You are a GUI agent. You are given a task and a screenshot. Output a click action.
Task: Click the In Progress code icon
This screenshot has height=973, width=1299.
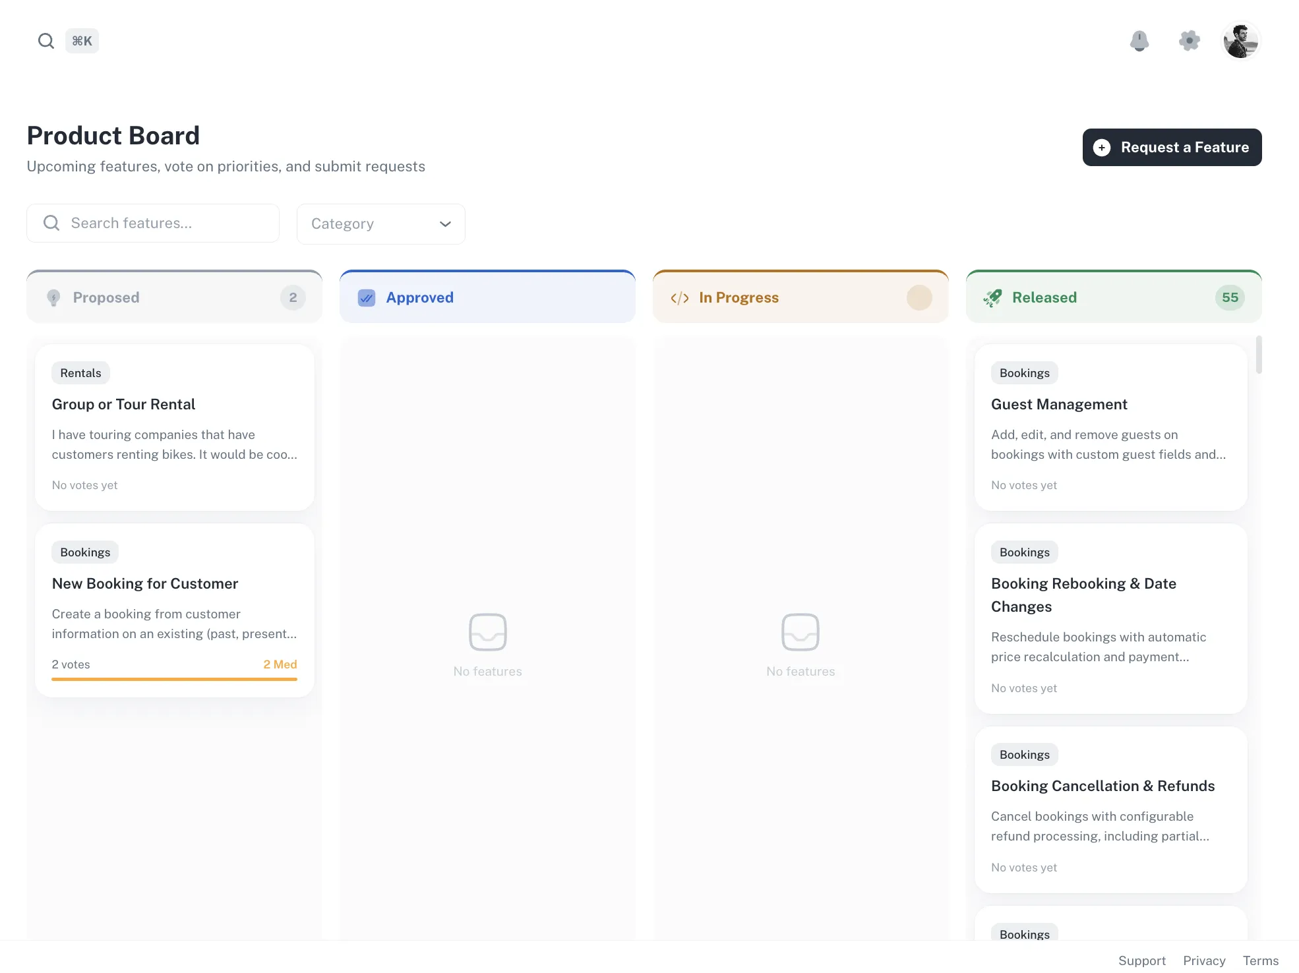[x=680, y=298]
